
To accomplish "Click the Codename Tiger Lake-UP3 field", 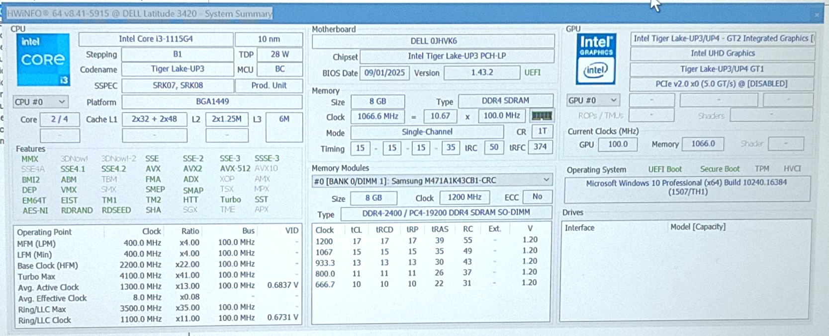I will [x=178, y=69].
